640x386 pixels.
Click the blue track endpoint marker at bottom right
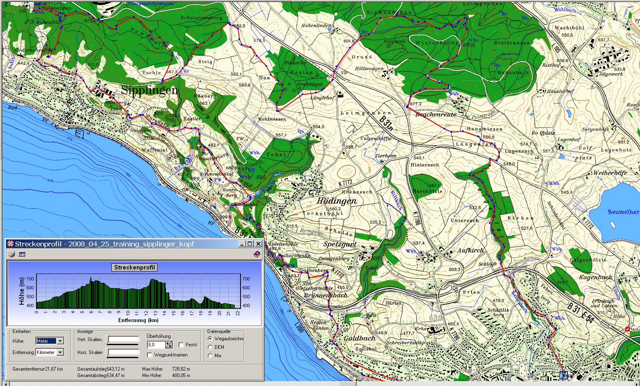point(563,375)
